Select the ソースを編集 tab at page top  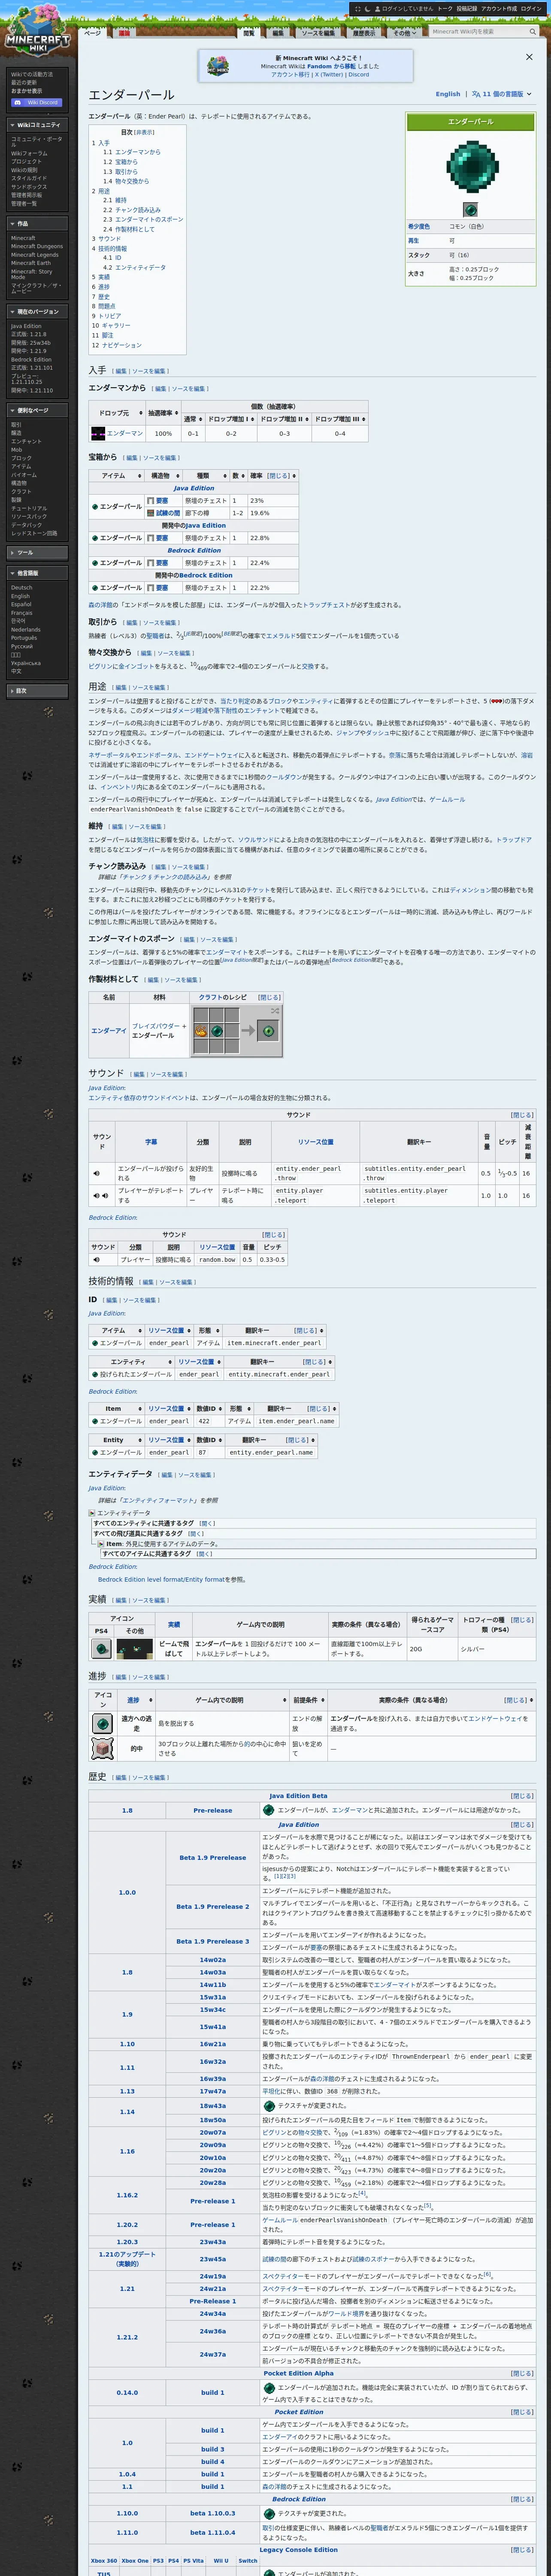click(x=318, y=32)
